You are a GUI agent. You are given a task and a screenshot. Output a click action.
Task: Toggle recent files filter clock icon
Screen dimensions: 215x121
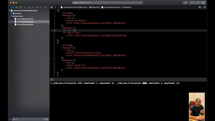coord(45,119)
